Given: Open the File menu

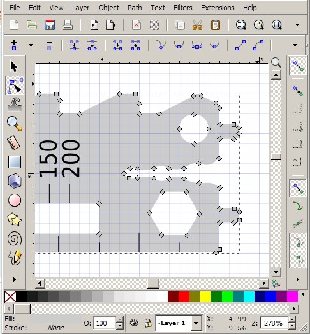Looking at the screenshot, I should (x=15, y=8).
